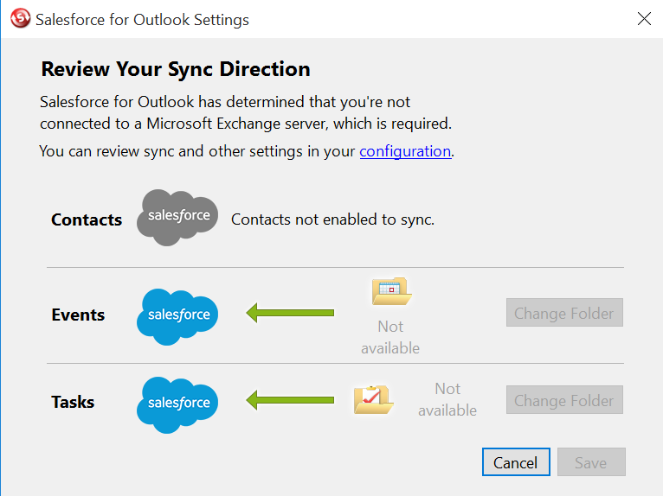Viewport: 663px width, 496px height.
Task: Click the Review Your Sync Direction heading
Action: [176, 69]
